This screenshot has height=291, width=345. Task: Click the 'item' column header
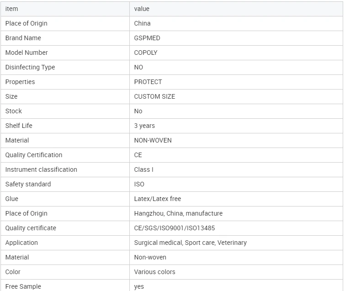point(65,9)
